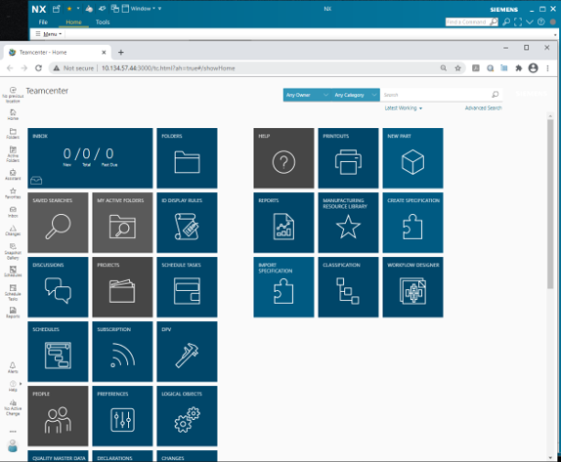Open the Schedule Tasks tile

(x=187, y=287)
